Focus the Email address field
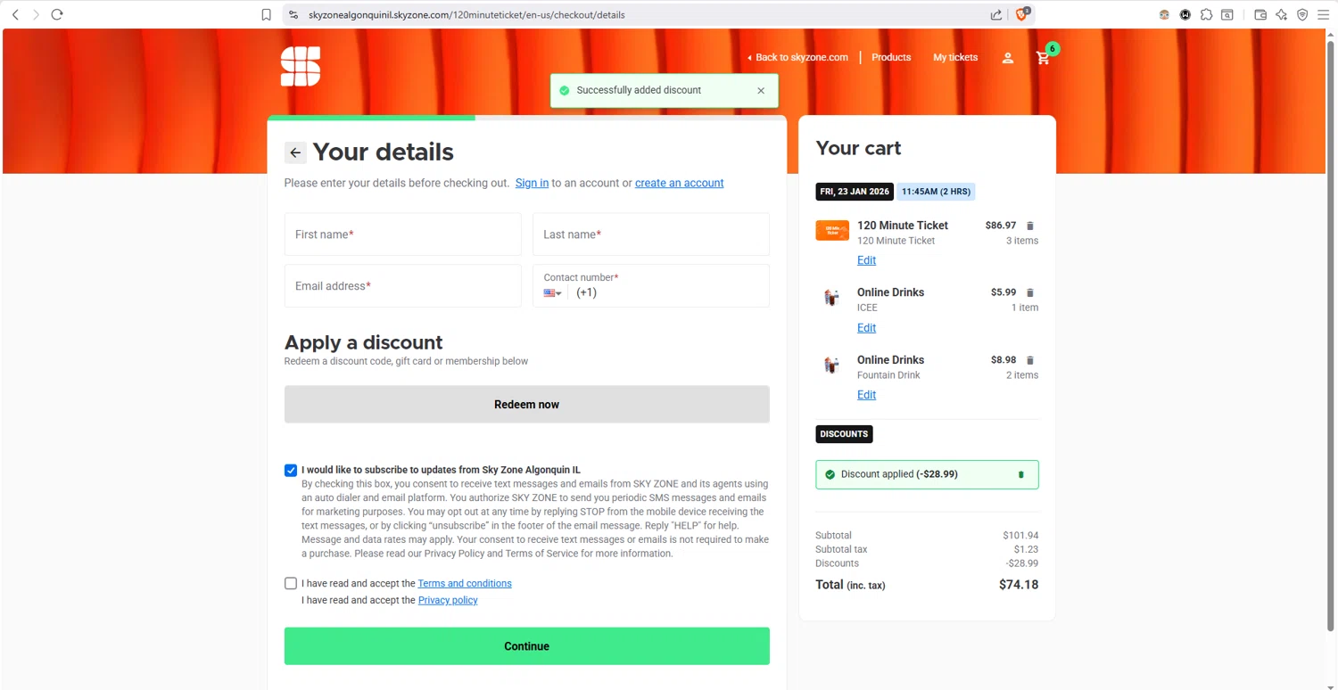 click(402, 286)
